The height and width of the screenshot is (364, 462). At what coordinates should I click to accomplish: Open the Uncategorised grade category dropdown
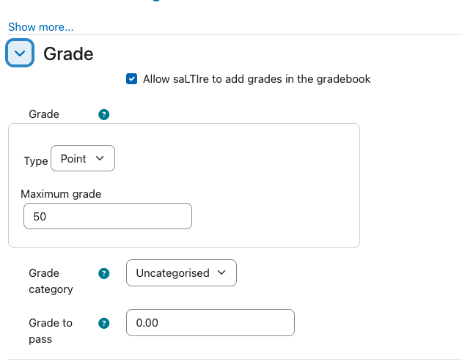pos(181,272)
